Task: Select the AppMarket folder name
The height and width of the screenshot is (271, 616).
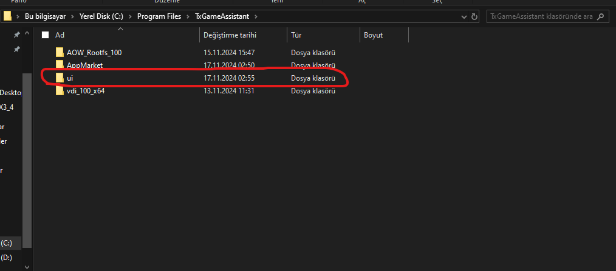Action: [x=85, y=65]
